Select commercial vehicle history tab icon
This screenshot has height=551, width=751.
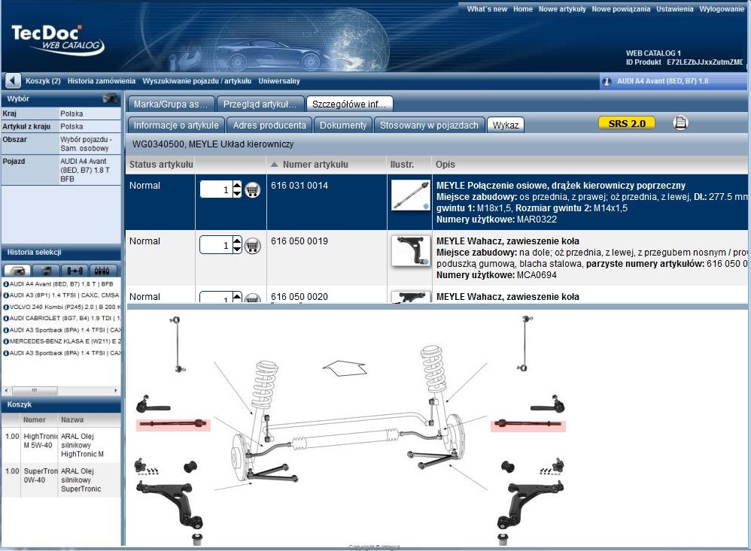pyautogui.click(x=46, y=271)
